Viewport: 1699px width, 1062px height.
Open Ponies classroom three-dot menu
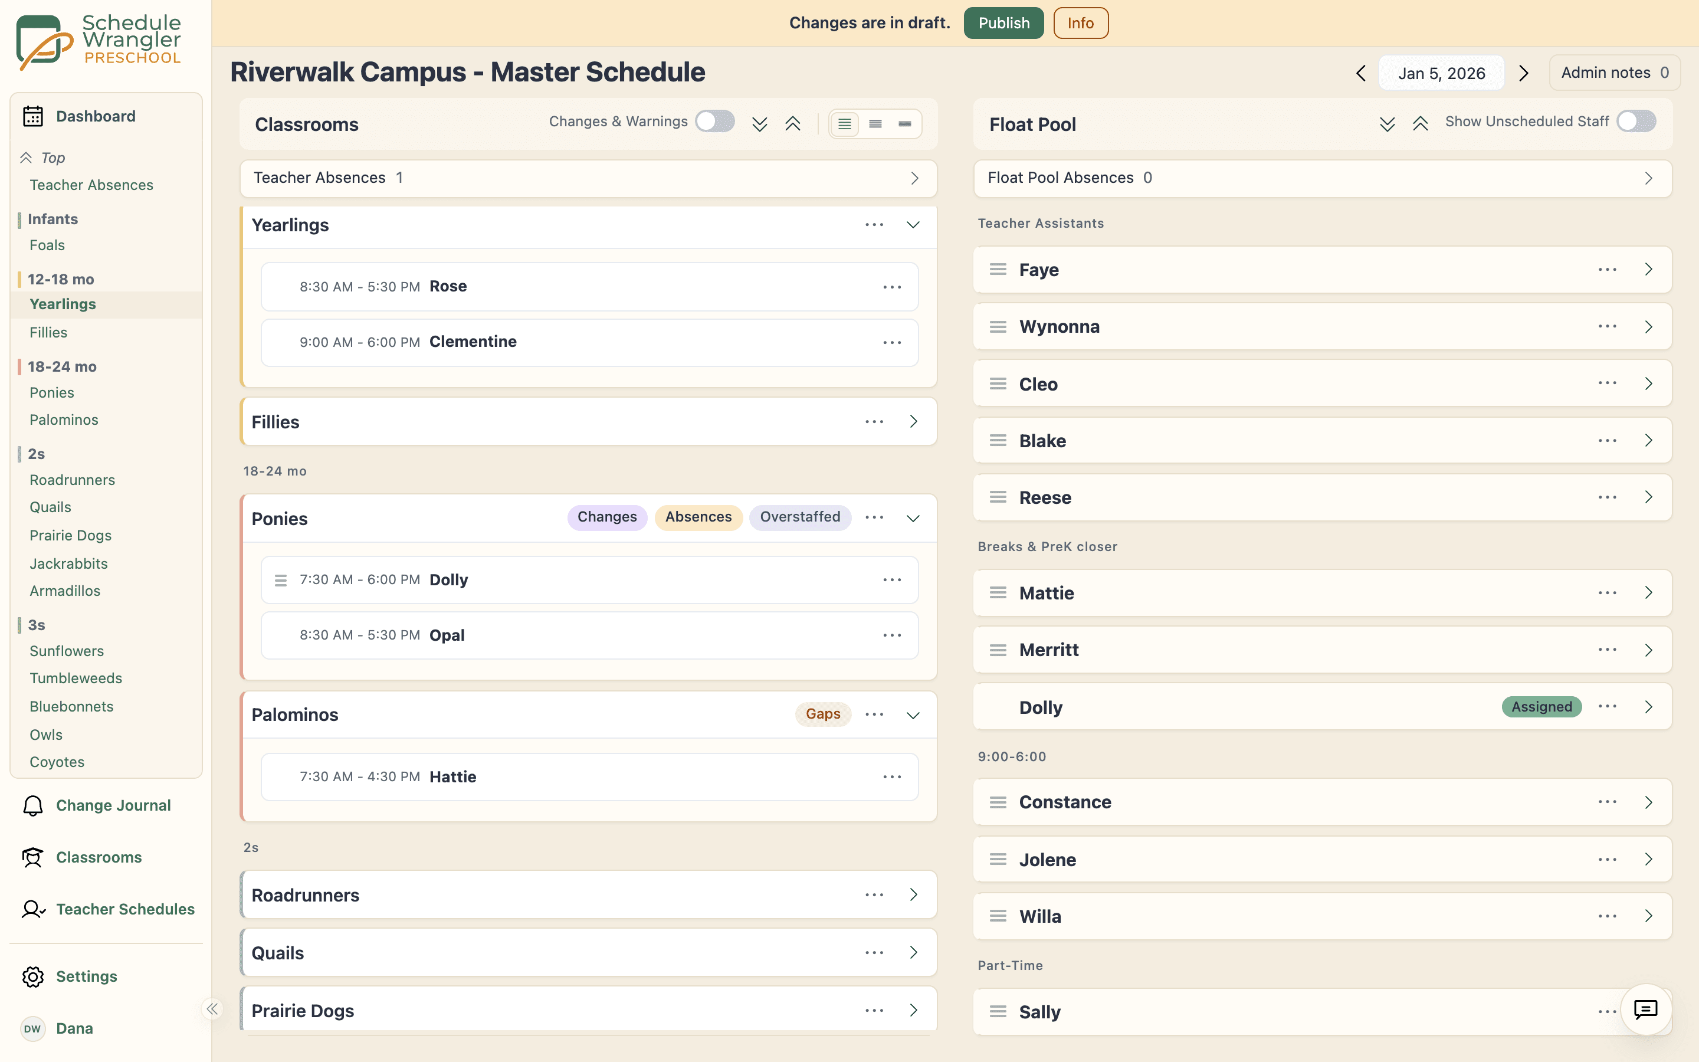(x=874, y=517)
